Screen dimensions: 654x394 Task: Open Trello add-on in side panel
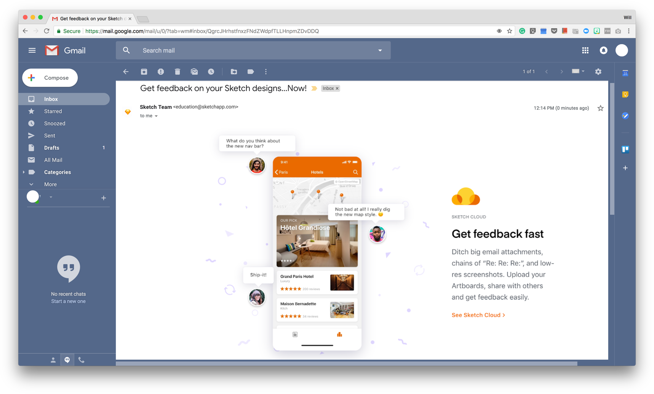625,149
